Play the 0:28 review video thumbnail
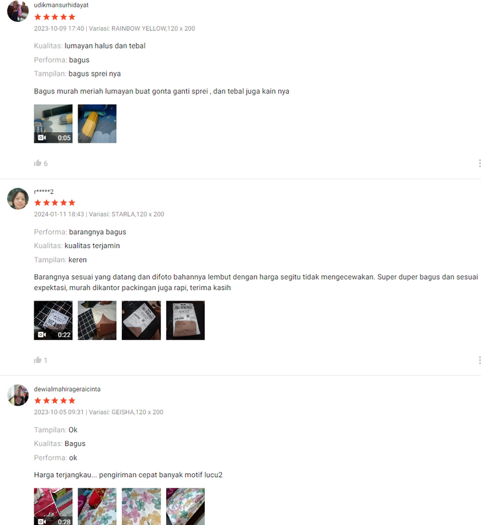 53,506
